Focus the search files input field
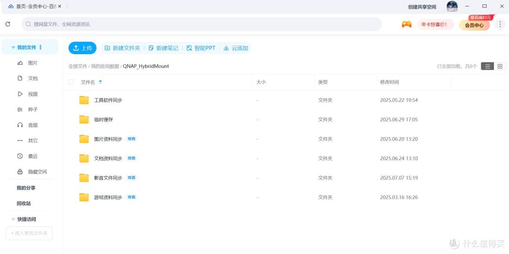 pyautogui.click(x=202, y=25)
